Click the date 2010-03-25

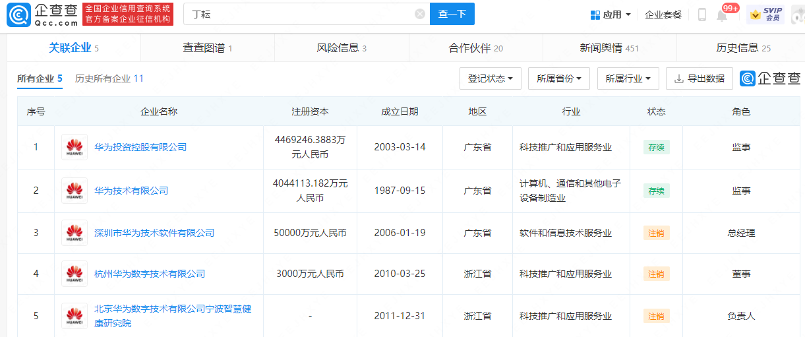pos(400,274)
